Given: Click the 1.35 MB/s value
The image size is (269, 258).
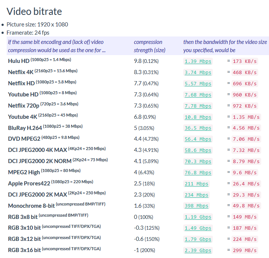Looking at the screenshot, I should [246, 117].
